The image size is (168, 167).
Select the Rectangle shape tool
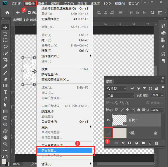(x=5, y=112)
